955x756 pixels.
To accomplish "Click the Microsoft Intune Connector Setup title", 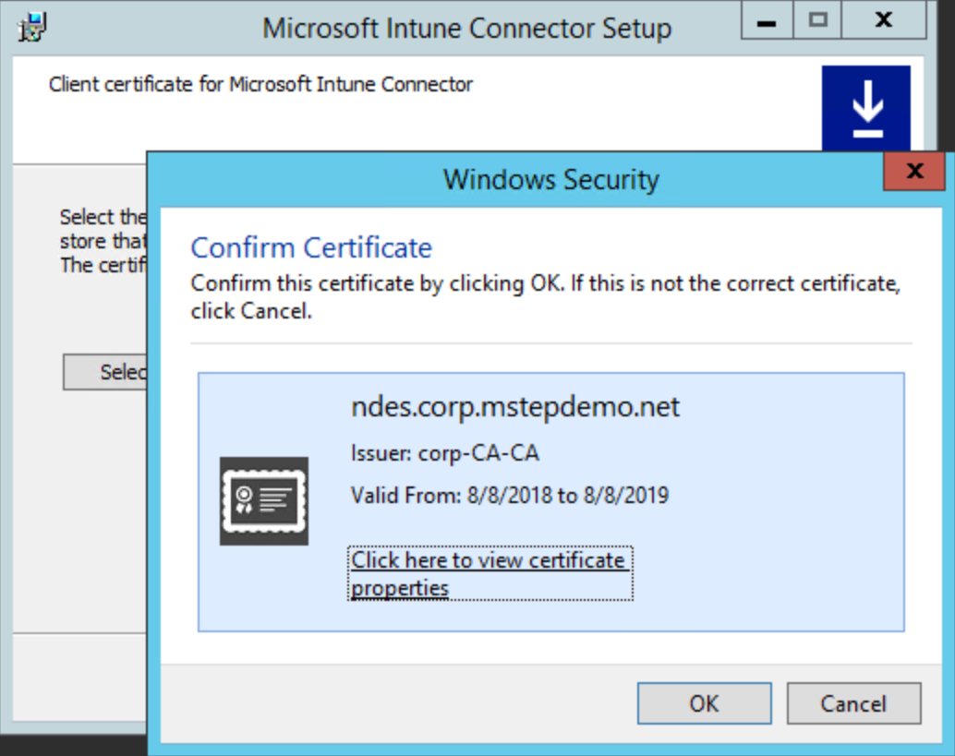I will pos(466,29).
